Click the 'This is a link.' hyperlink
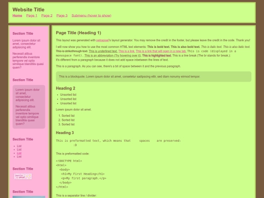264x198 pixels. [x=127, y=51]
